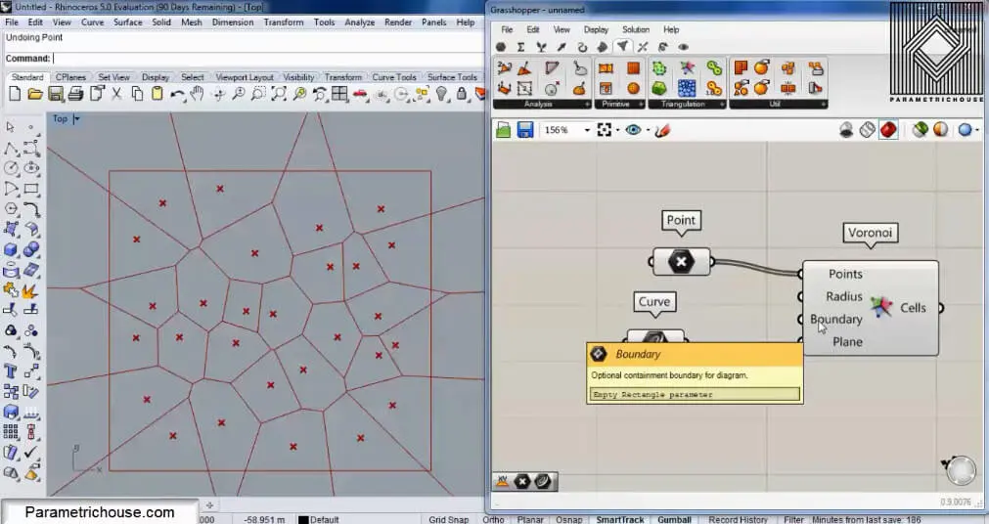The height and width of the screenshot is (524, 989).
Task: Save the Rhino document with floppy icon
Action: [56, 94]
